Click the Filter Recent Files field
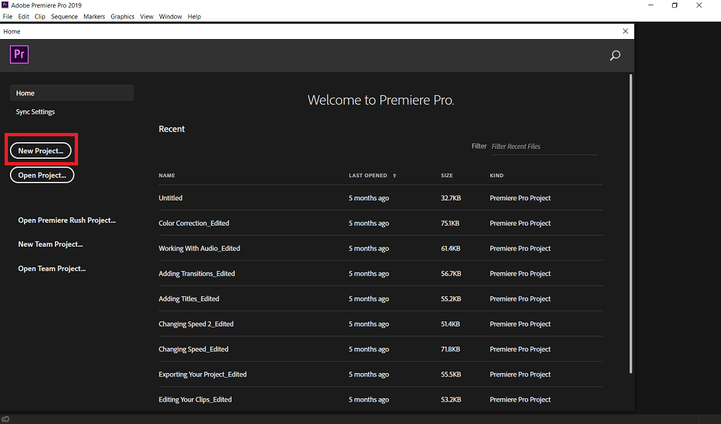Screen dimensions: 721x424 tap(542, 146)
